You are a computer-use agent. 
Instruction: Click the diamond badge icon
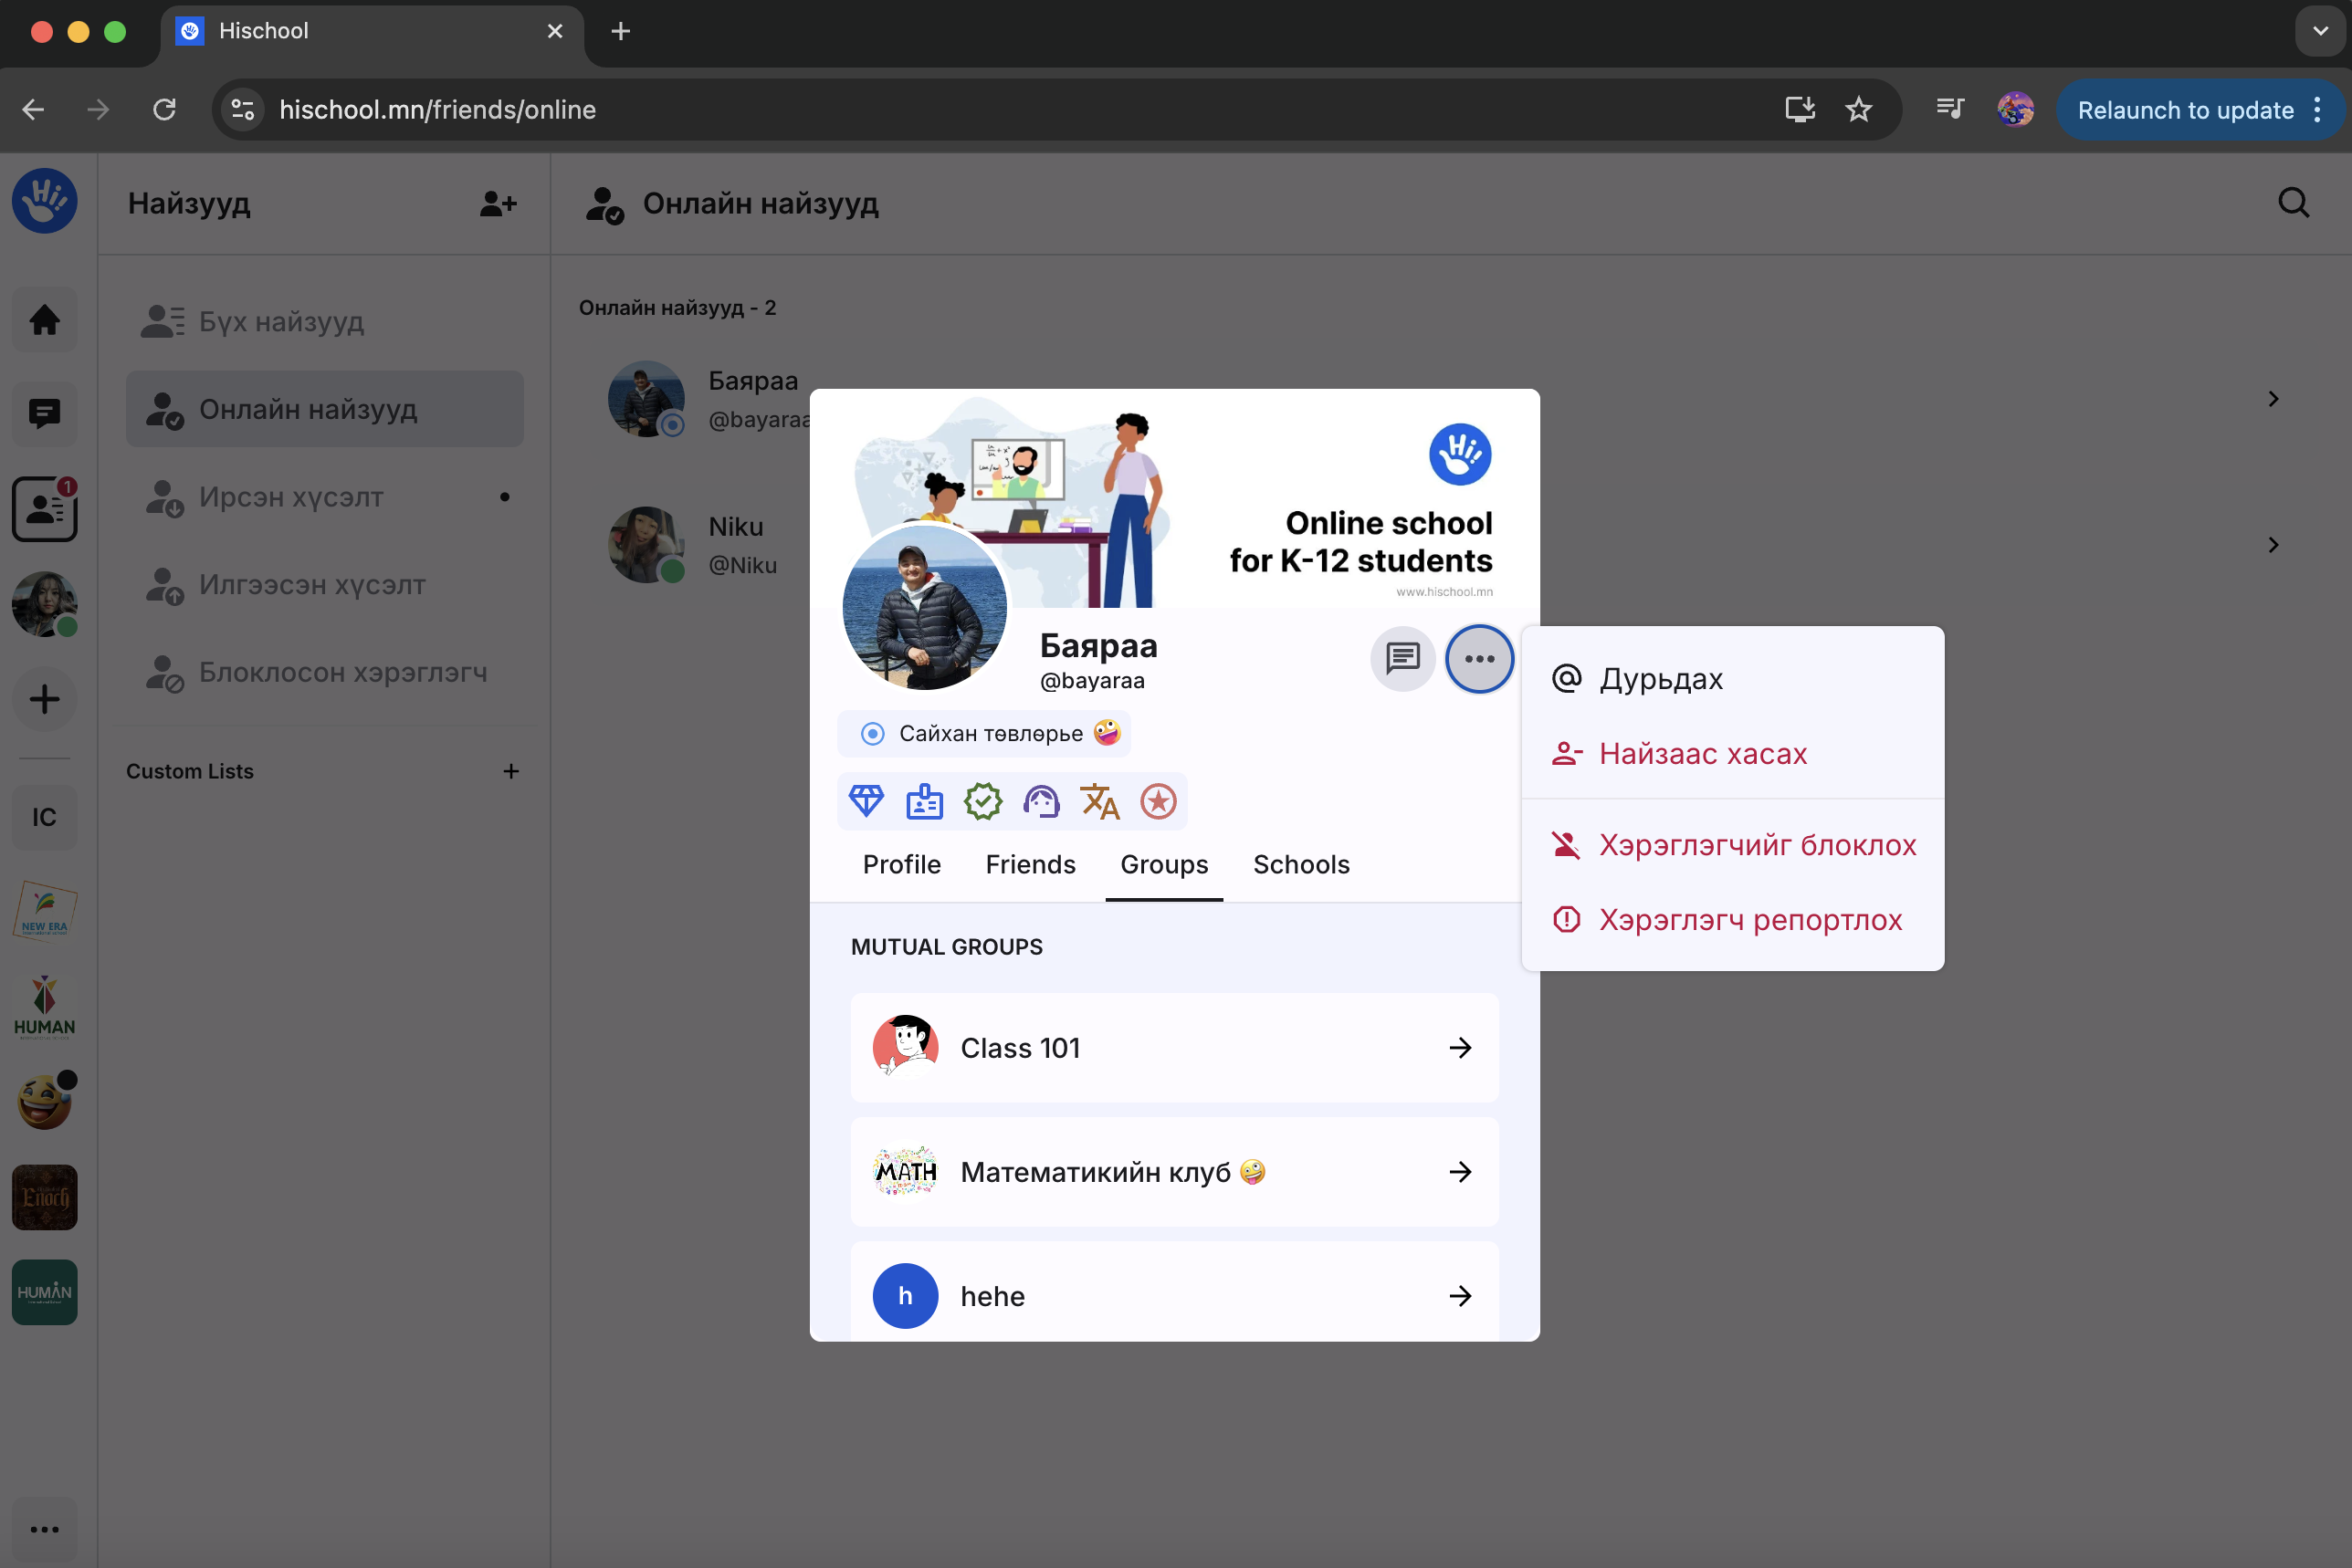(866, 801)
